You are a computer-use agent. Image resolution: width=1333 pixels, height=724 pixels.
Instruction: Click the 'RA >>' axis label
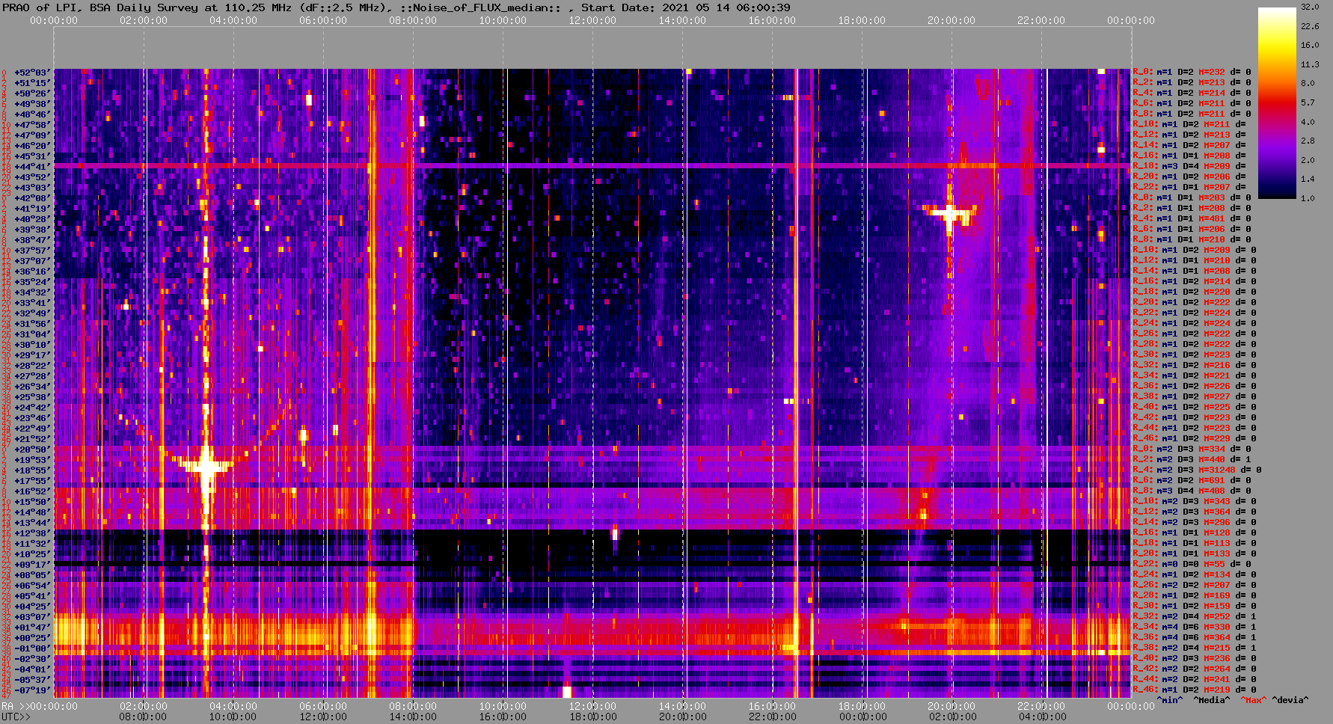14,706
